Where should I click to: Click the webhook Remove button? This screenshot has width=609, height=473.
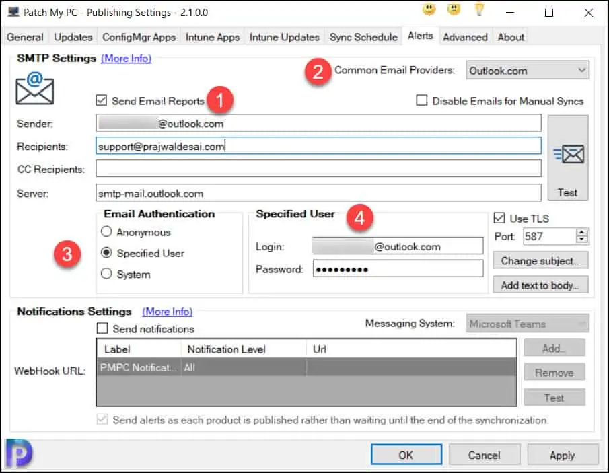coord(554,373)
